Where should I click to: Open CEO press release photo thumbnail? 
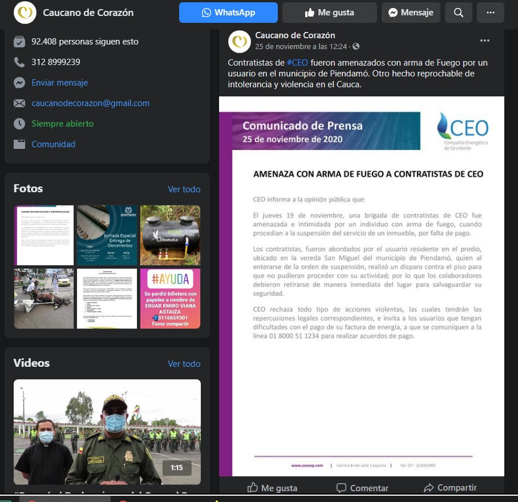44,235
